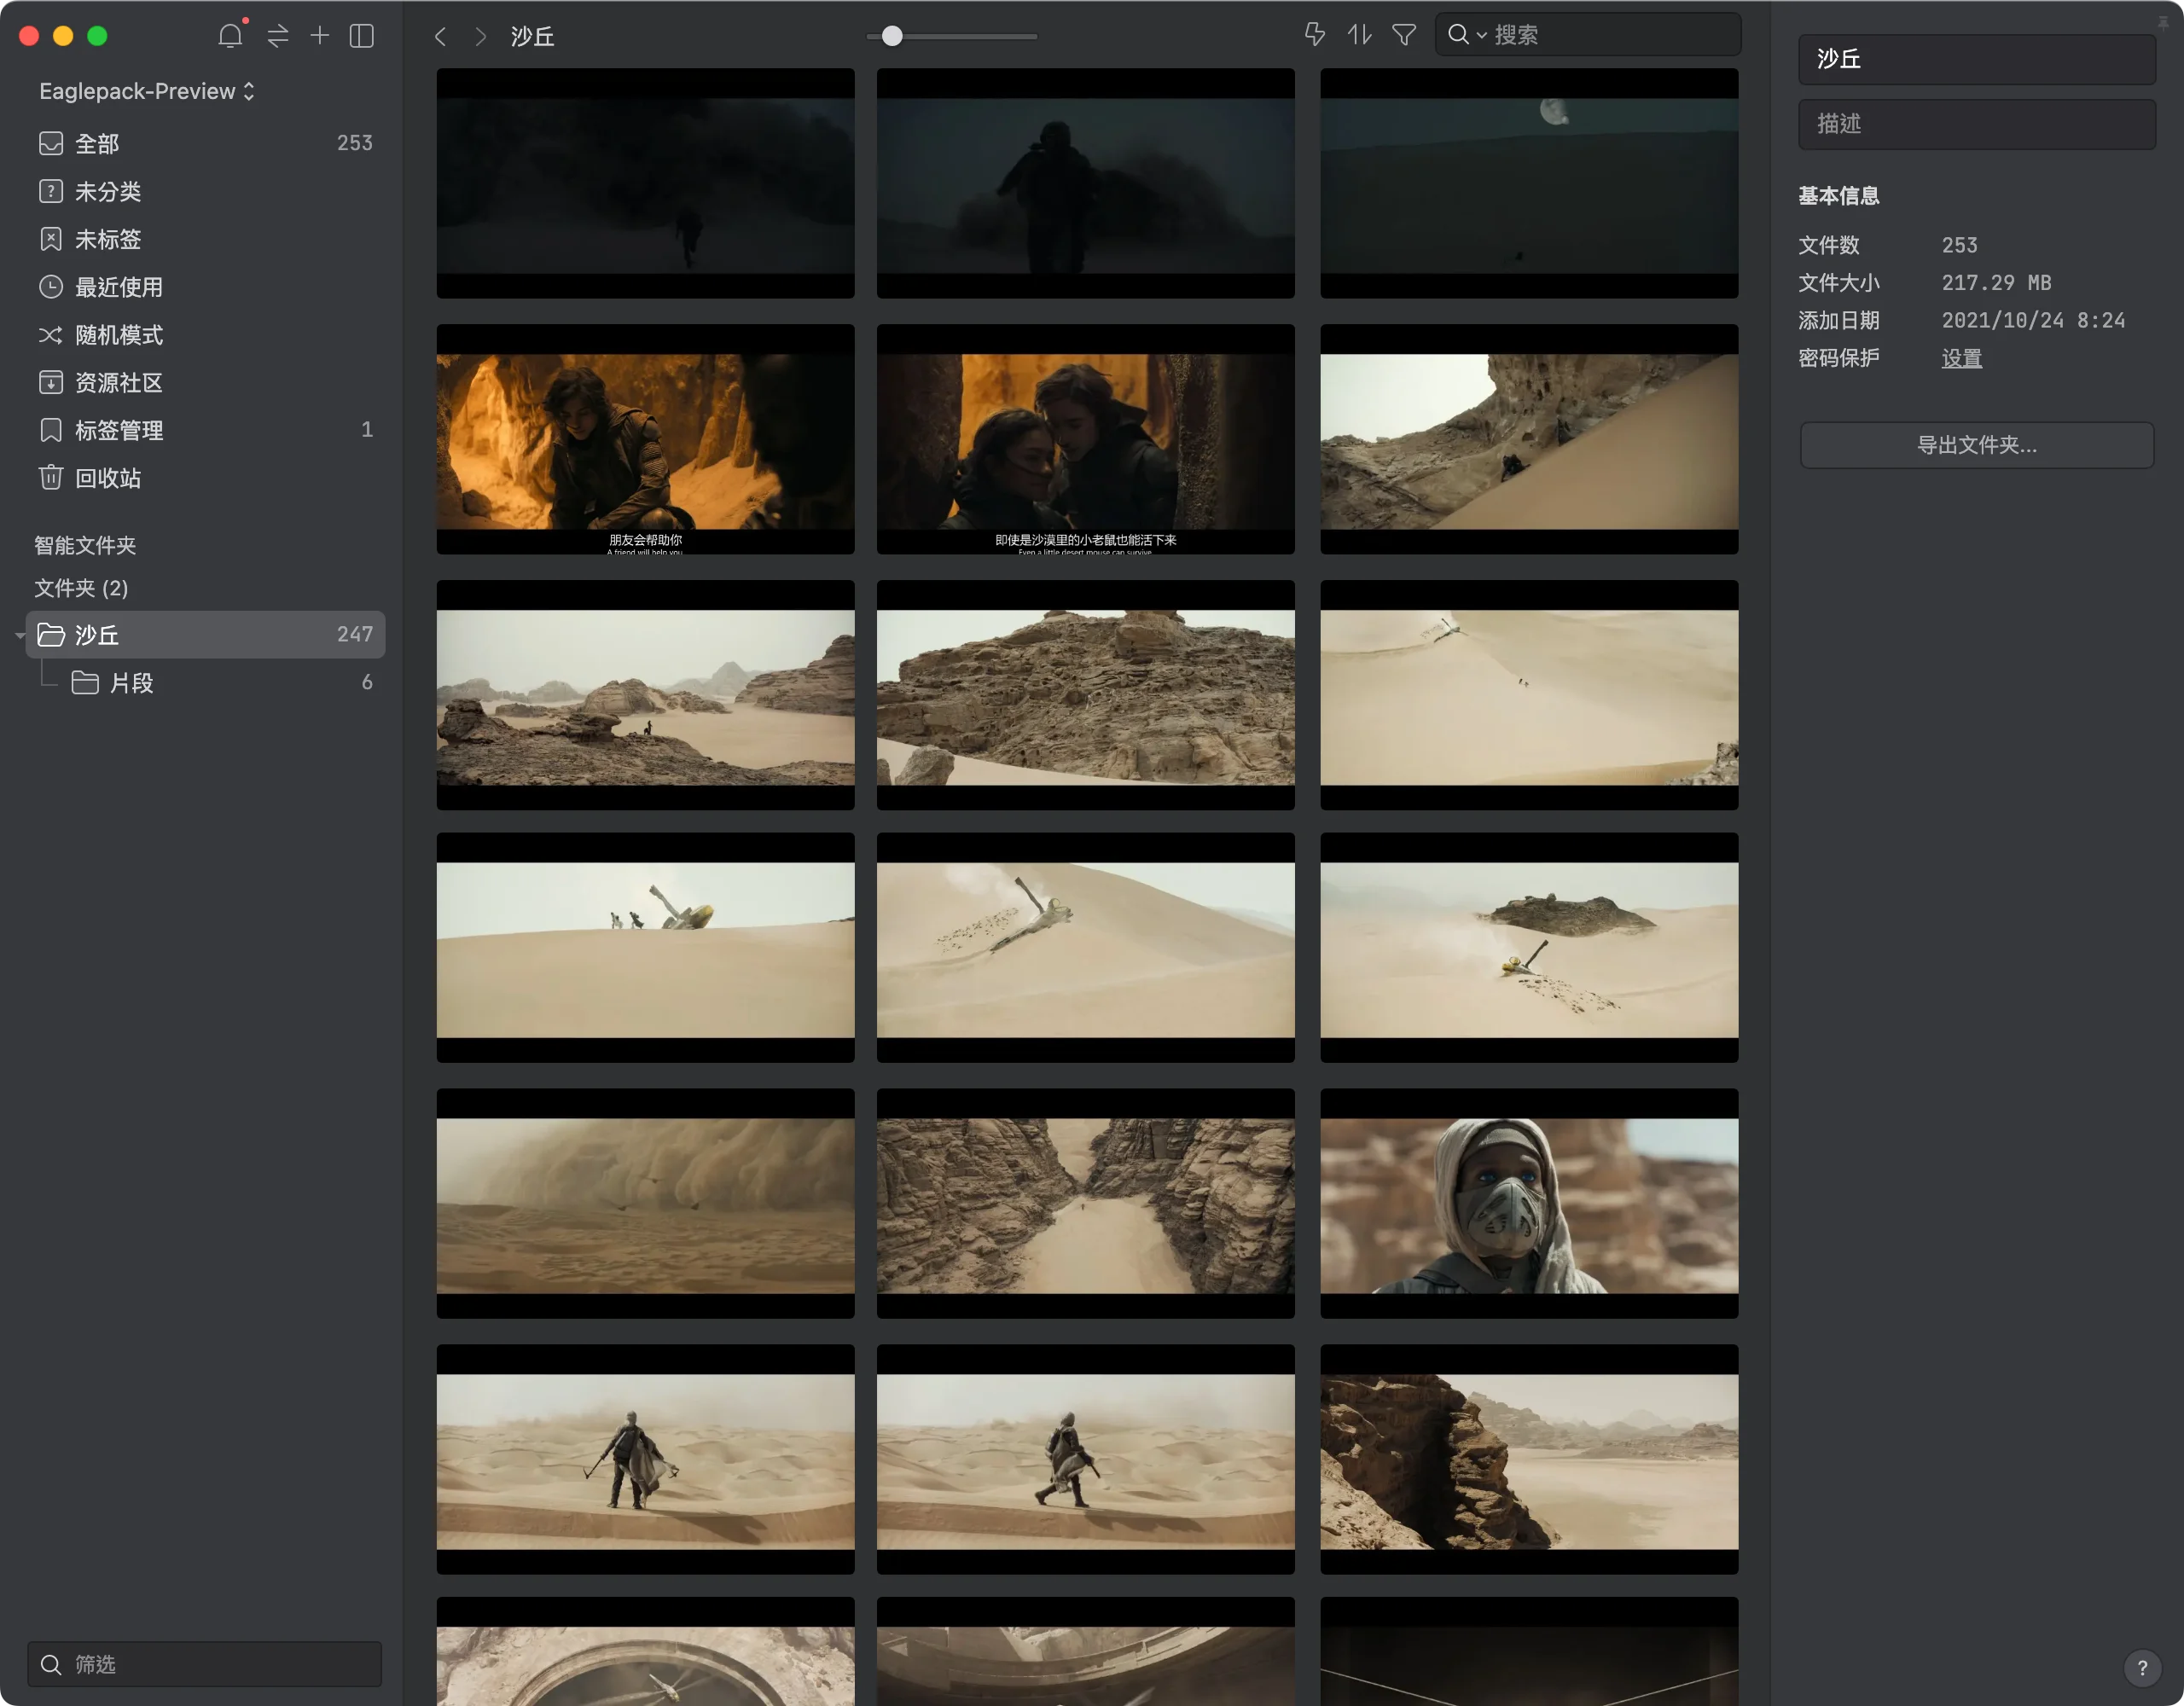The image size is (2184, 1706).
Task: Click the switch library arrows icon
Action: 278,36
